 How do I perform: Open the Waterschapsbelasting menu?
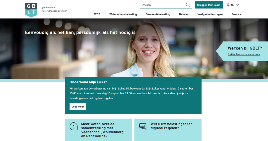point(123,14)
